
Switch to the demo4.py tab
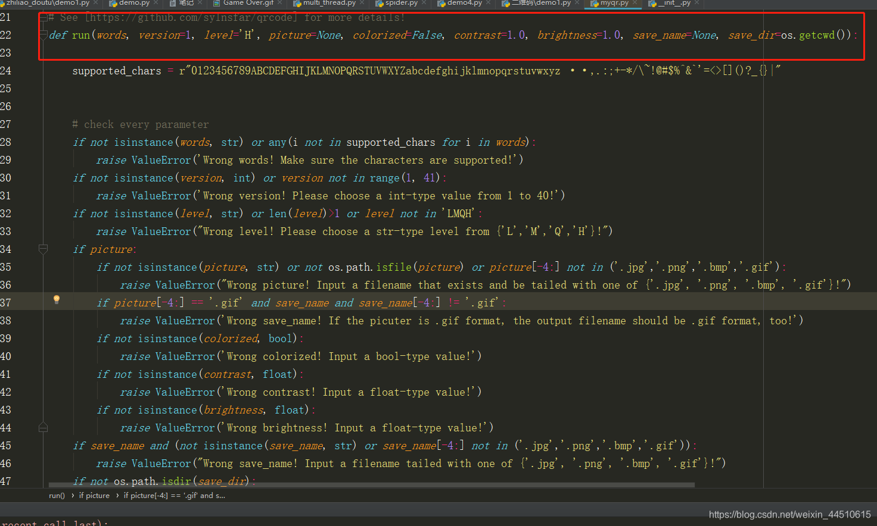(464, 3)
